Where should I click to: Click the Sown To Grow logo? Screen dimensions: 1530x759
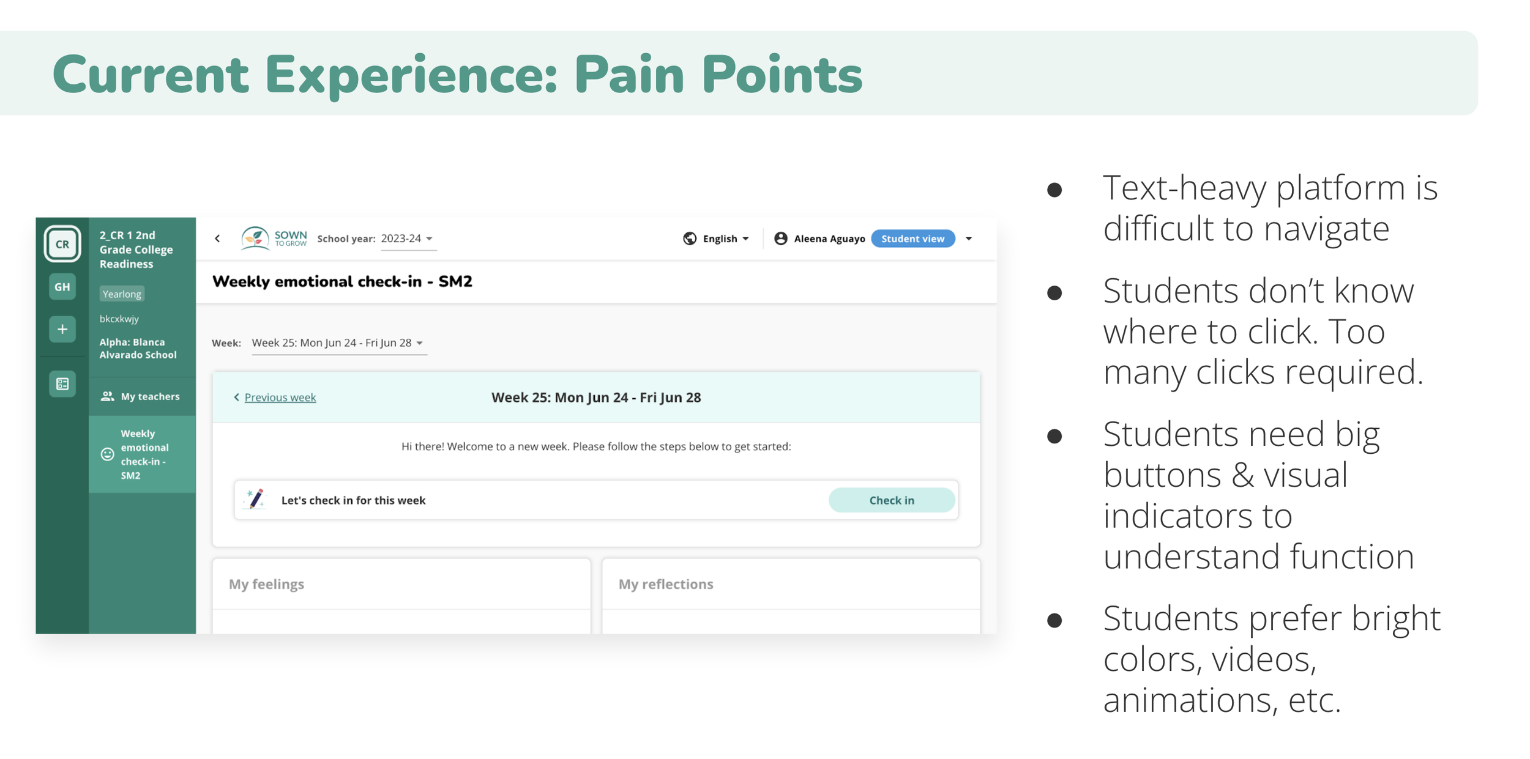[274, 239]
